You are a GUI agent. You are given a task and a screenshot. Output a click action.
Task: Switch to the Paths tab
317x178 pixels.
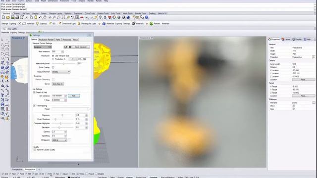[58, 40]
